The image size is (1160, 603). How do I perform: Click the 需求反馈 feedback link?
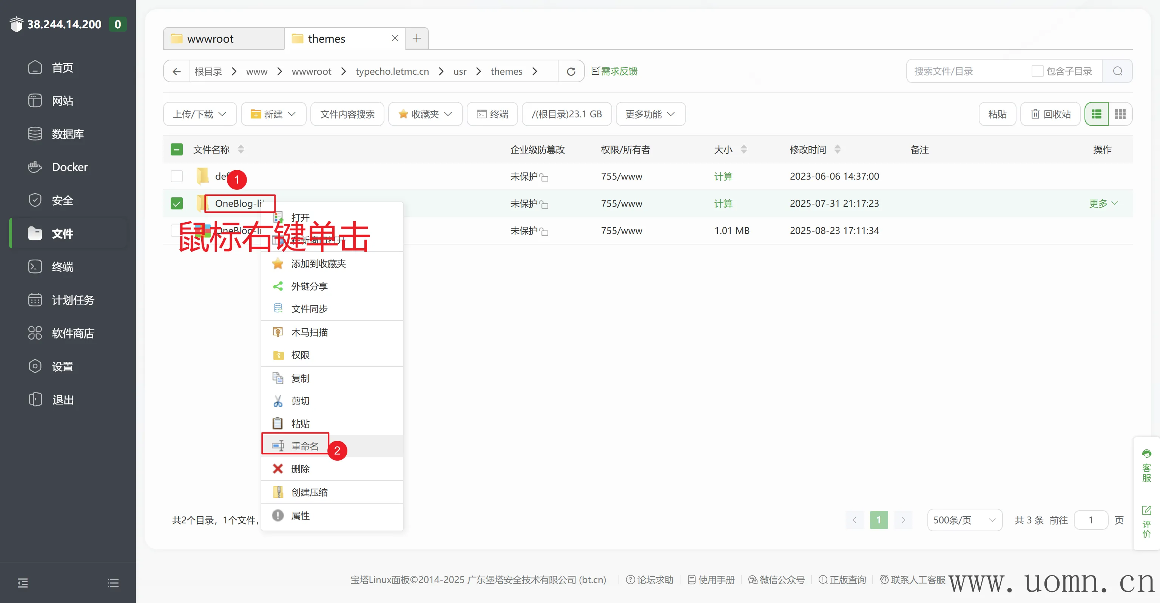[x=614, y=71]
